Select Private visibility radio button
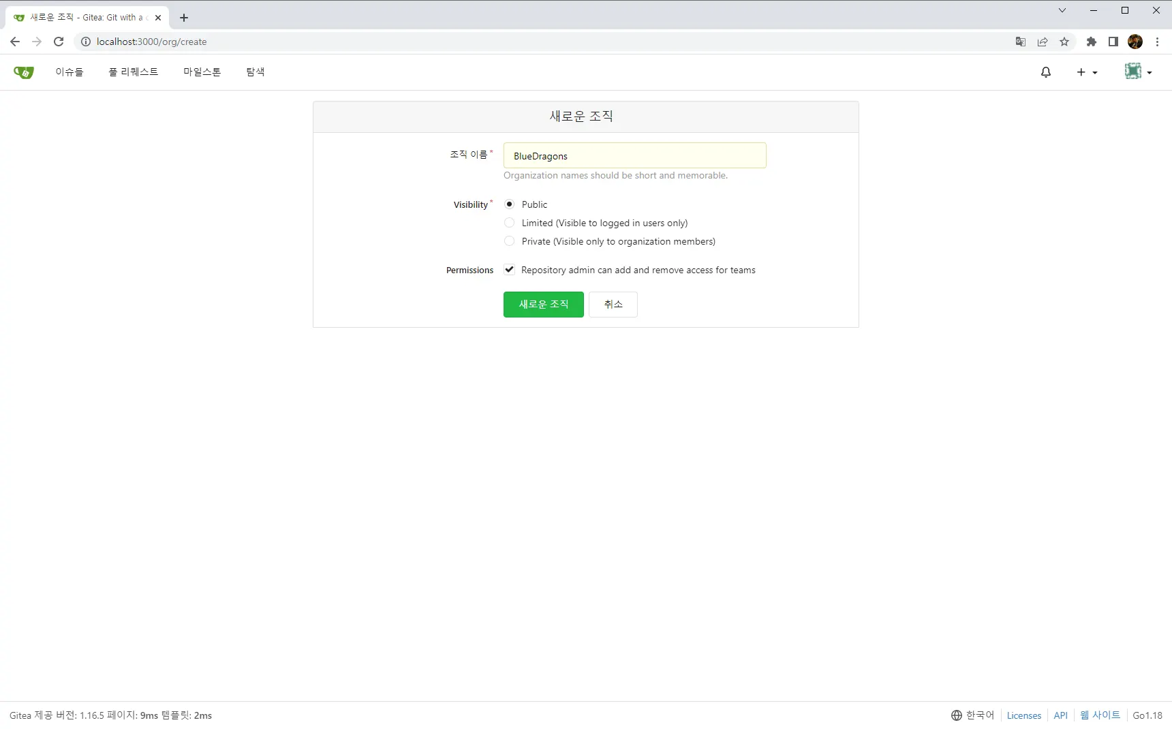This screenshot has height=729, width=1172. click(x=509, y=241)
